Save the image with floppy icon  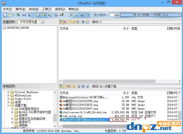pos(24,15)
